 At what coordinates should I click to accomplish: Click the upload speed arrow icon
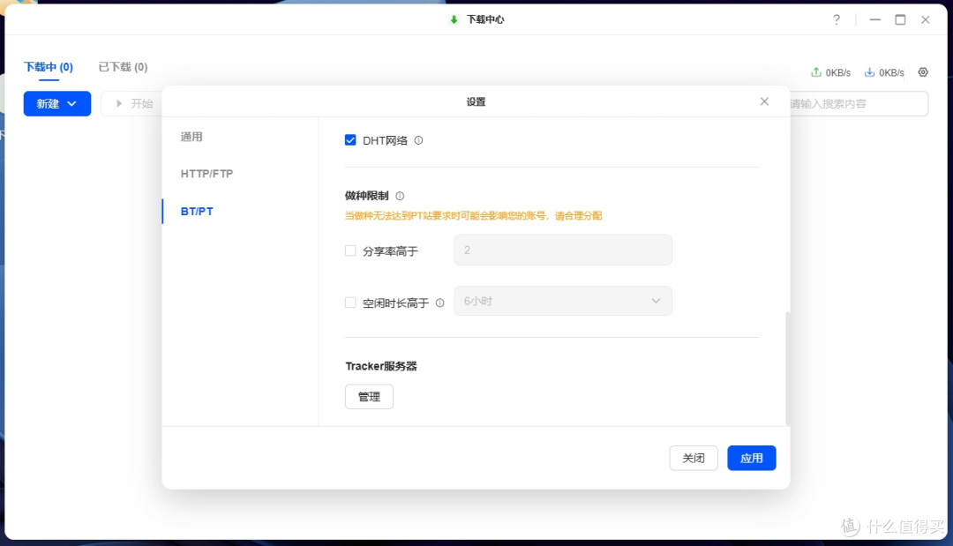click(815, 72)
